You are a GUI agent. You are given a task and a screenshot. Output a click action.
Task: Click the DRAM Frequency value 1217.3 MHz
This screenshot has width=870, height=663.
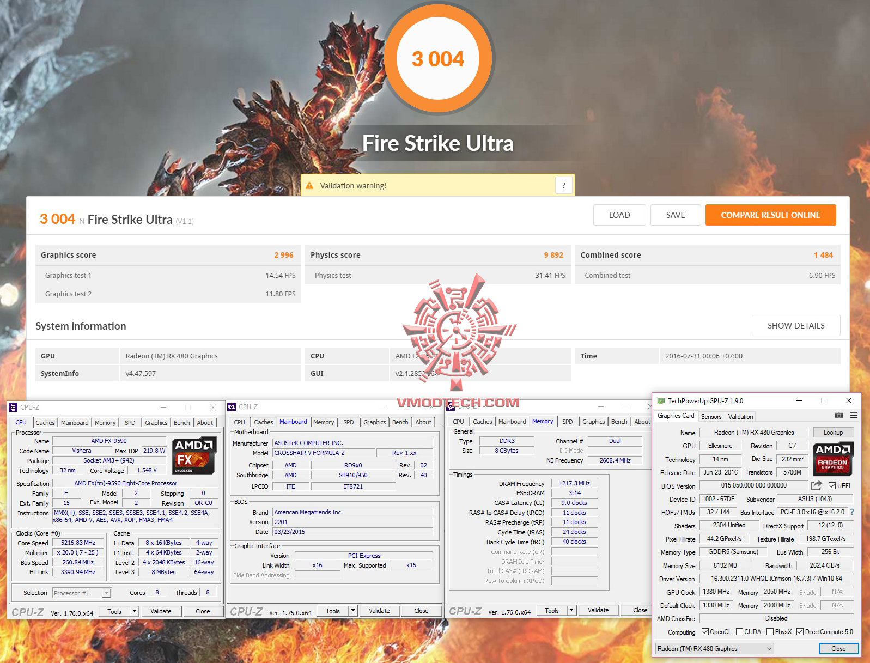coord(574,483)
